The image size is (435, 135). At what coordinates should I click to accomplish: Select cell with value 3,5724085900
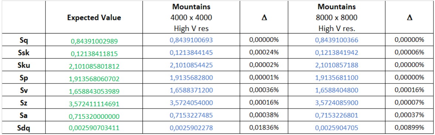pos(337,102)
